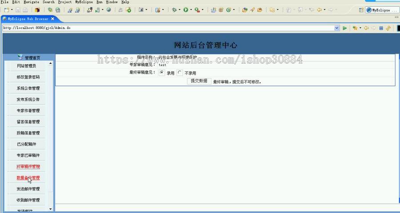
Task: Open 专家已审稿件 in the sidebar
Action: coord(28,155)
